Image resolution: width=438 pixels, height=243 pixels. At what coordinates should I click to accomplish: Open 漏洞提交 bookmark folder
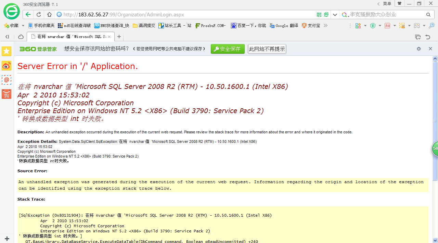[144, 26]
